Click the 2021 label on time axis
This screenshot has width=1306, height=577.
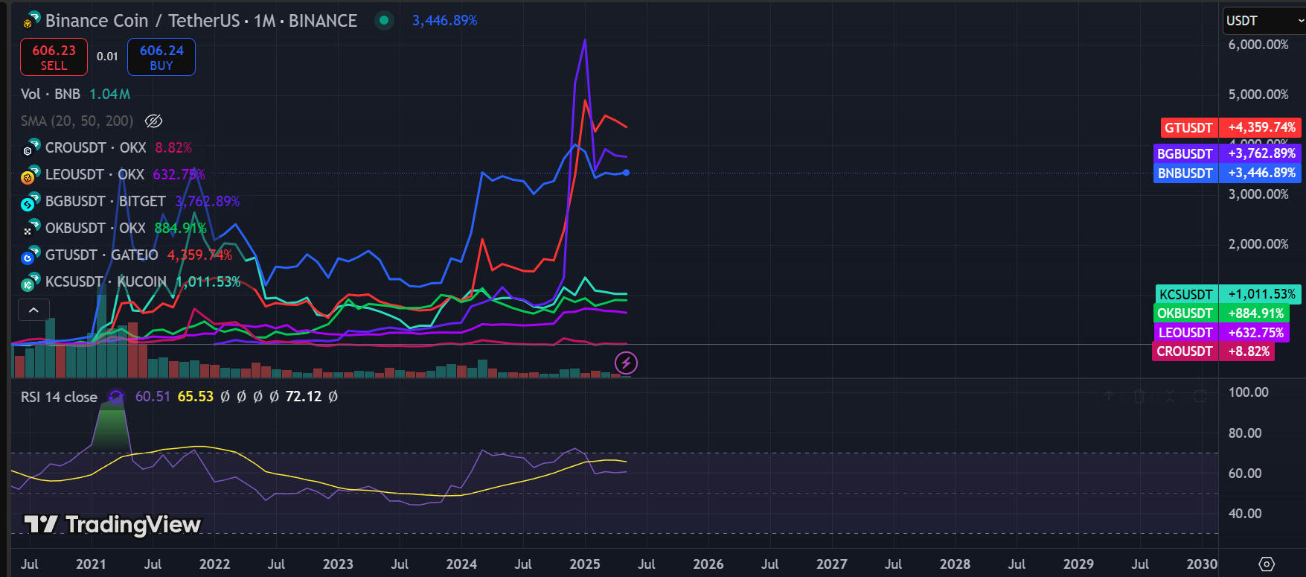pyautogui.click(x=91, y=564)
